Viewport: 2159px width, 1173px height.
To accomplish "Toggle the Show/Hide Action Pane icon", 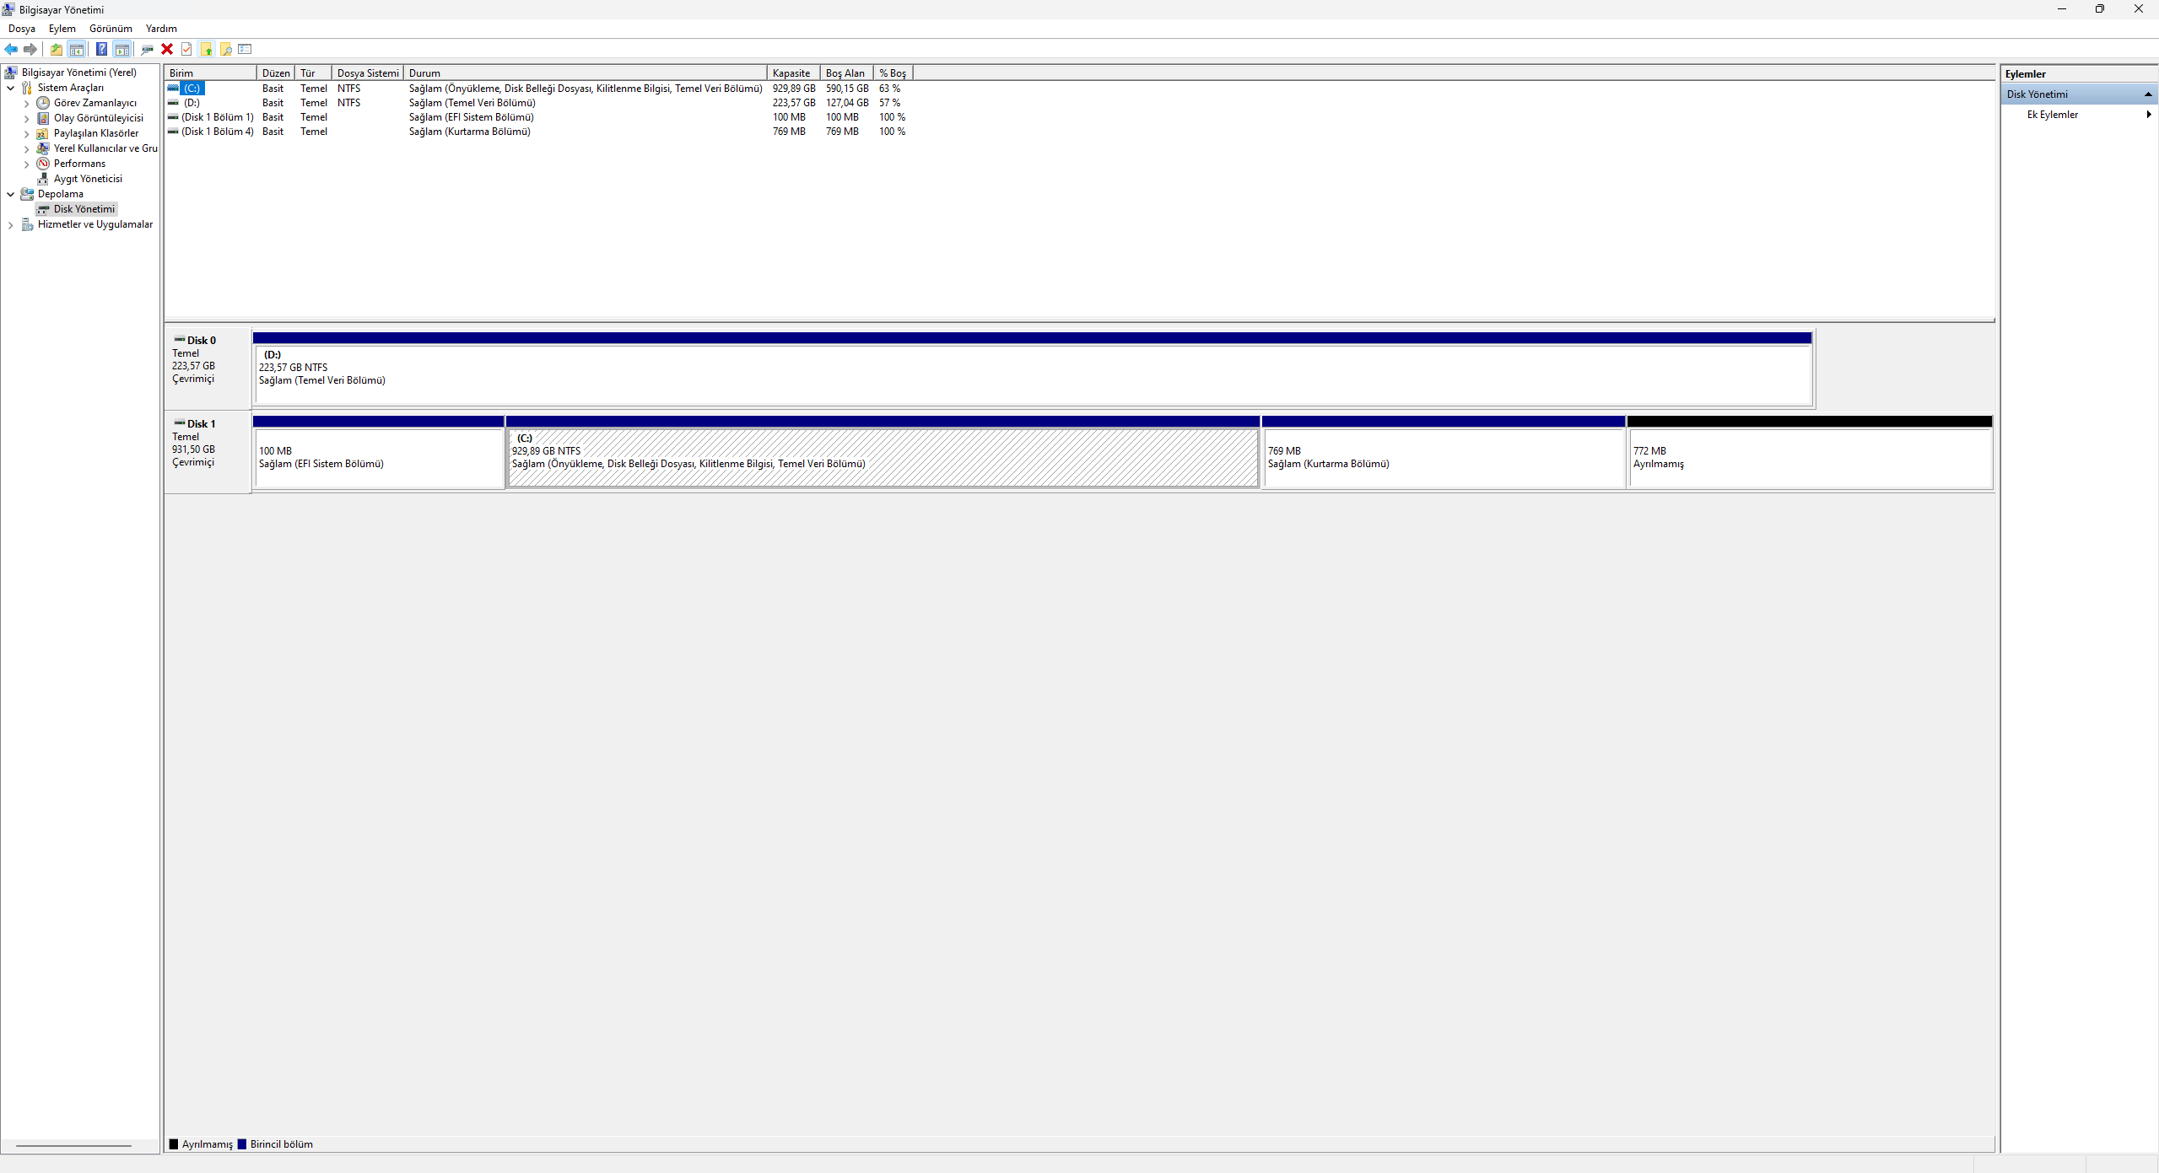I will point(122,49).
